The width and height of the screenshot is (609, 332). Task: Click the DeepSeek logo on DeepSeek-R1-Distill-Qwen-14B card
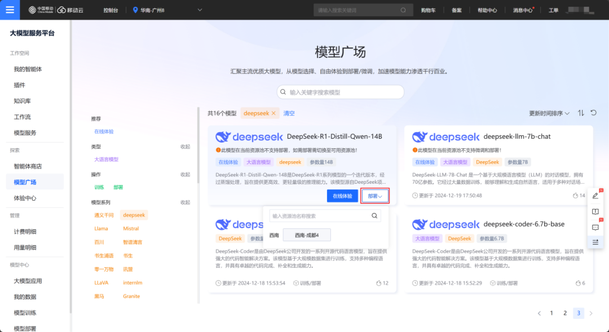[249, 136]
